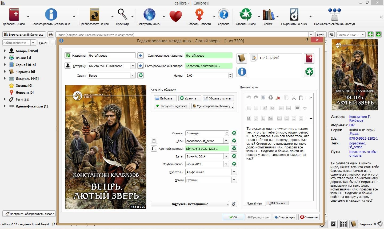Image resolution: width=384 pixels, height=229 pixels.
Task: Toggle underline in comments editor
Action: pos(263,118)
